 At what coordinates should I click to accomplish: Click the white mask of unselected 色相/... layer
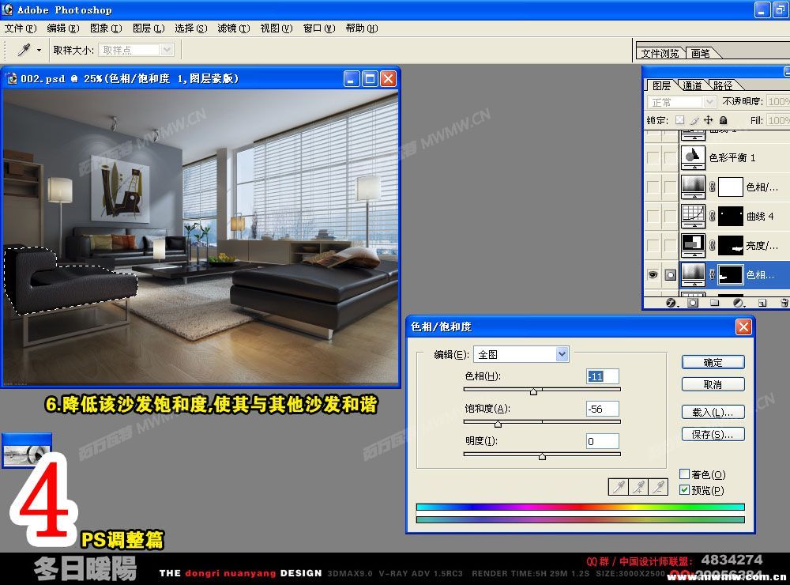[x=731, y=187]
